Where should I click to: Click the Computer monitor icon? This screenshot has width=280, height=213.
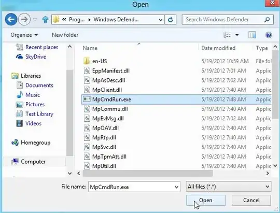tap(15, 161)
